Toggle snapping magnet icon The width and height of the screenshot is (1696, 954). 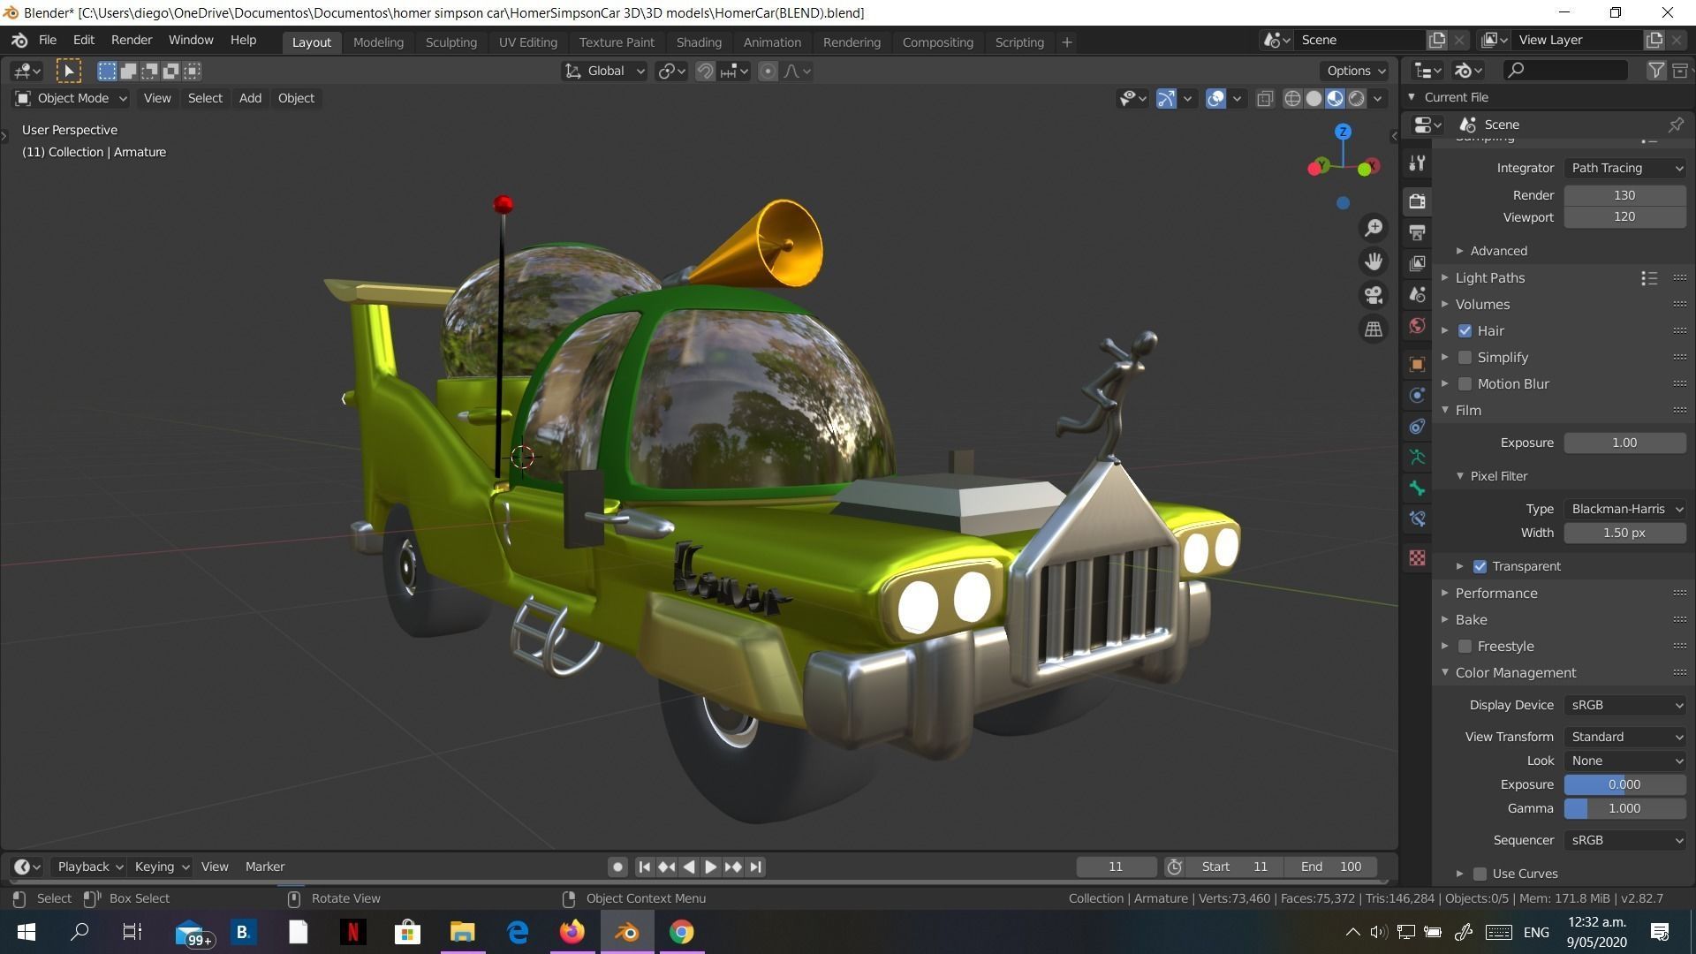pos(705,71)
